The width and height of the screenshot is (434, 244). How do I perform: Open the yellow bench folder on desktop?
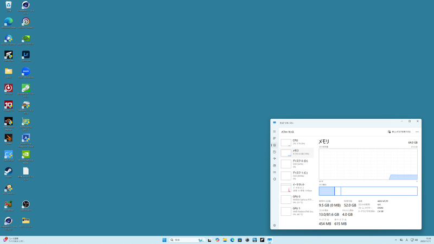9,73
